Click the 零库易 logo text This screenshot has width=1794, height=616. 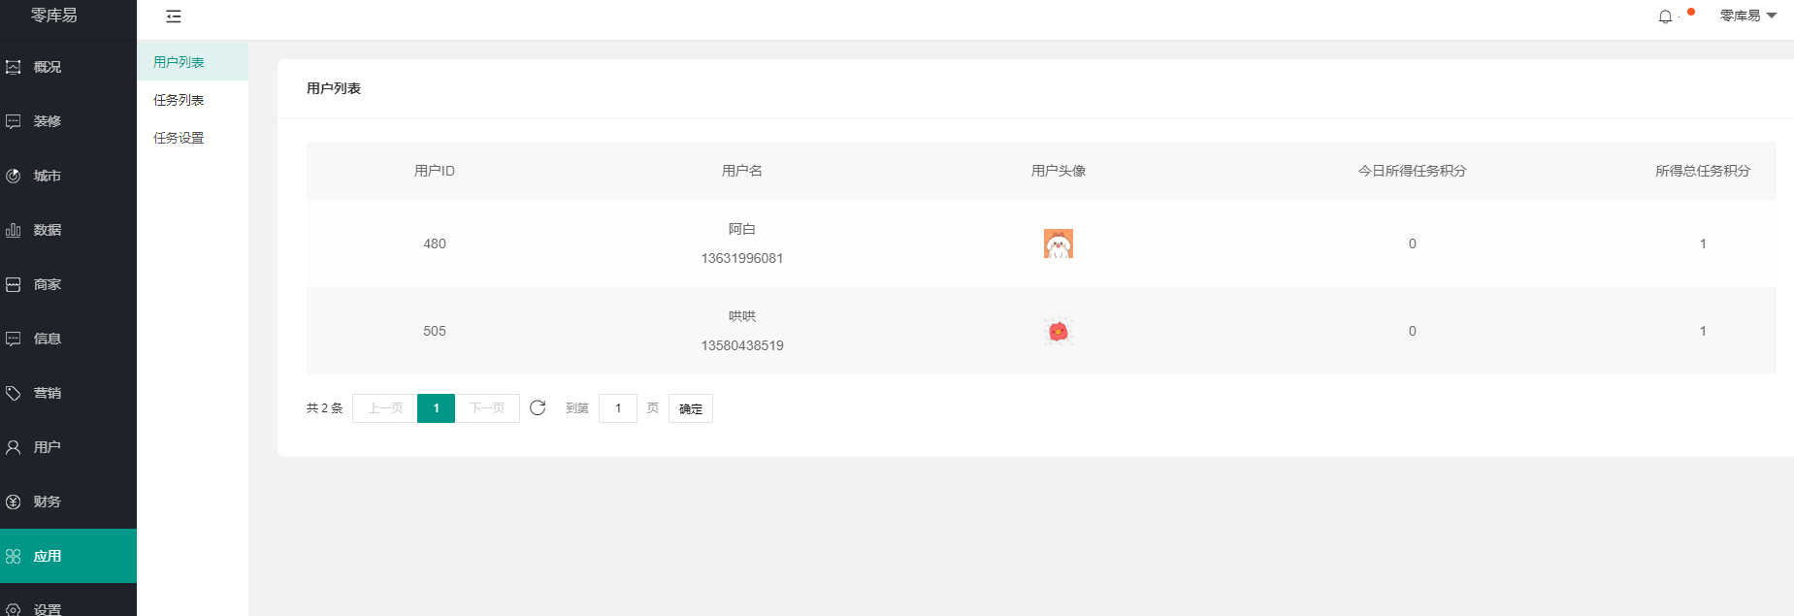pos(54,16)
